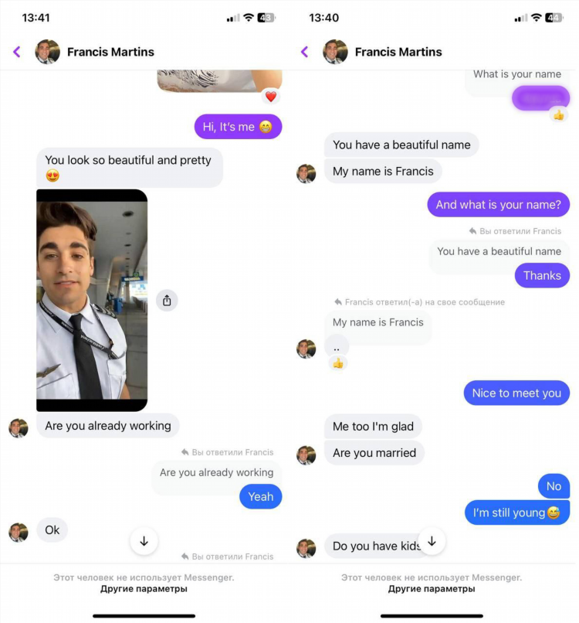The width and height of the screenshot is (579, 623).
Task: Open Francis Martins avatar in left header
Action: (x=47, y=52)
